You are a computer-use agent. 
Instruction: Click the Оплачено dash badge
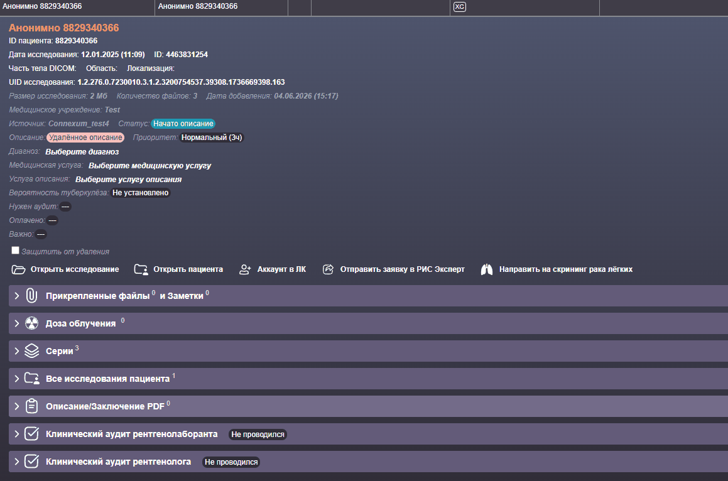(53, 220)
